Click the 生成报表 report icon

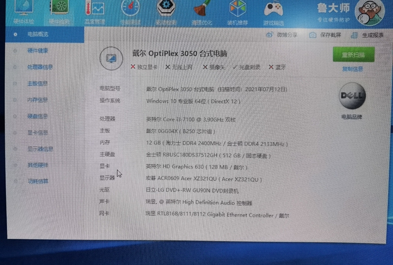point(354,35)
